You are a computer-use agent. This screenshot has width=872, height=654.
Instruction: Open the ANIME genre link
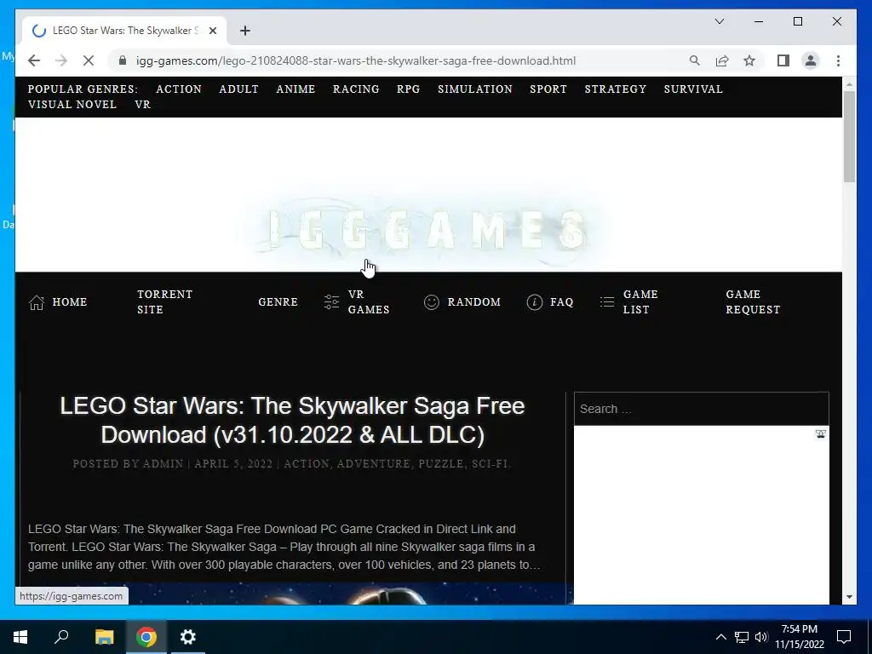(x=295, y=89)
